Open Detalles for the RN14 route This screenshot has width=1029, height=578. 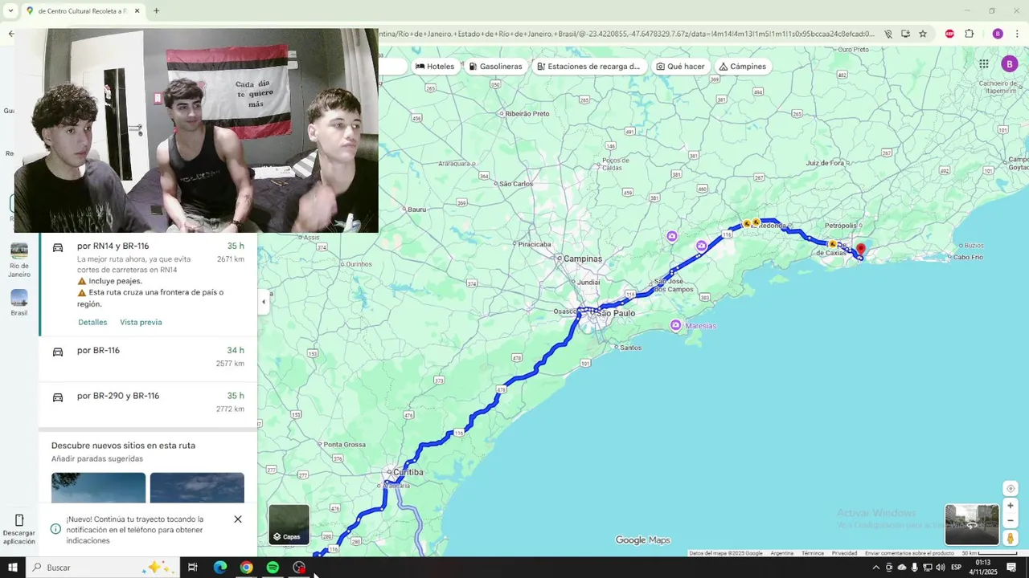click(x=92, y=322)
